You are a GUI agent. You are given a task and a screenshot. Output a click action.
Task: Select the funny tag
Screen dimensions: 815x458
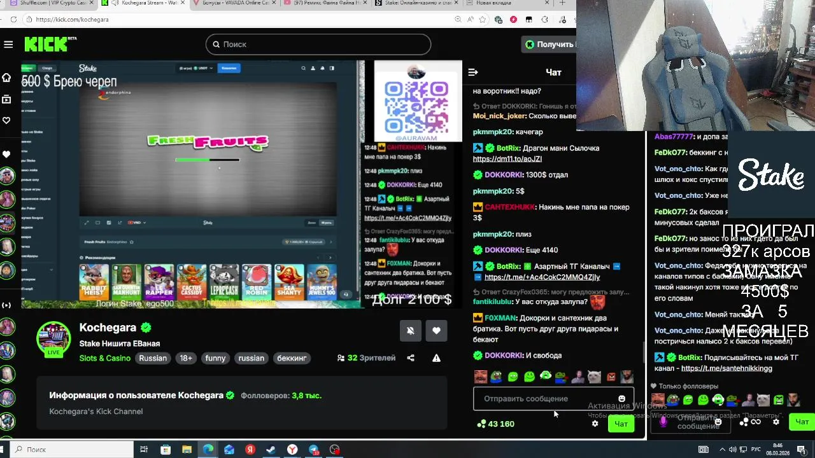(215, 358)
